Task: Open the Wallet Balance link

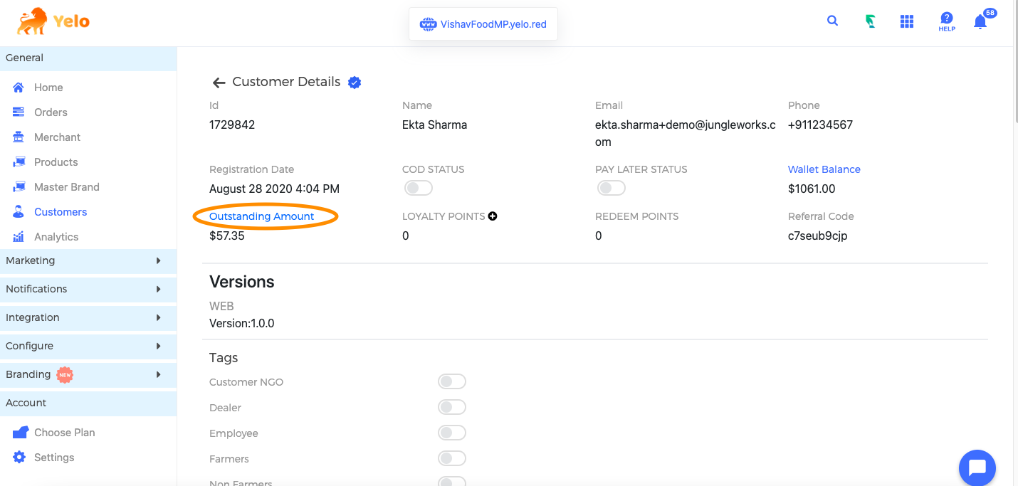Action: (x=824, y=169)
